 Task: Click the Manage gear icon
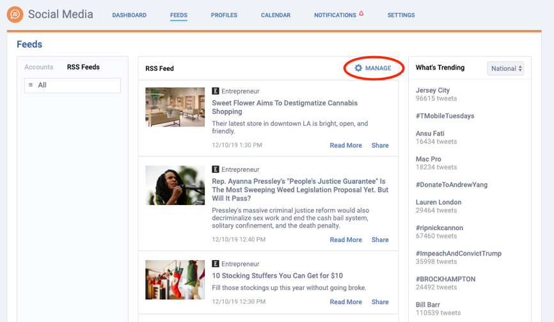coord(358,68)
